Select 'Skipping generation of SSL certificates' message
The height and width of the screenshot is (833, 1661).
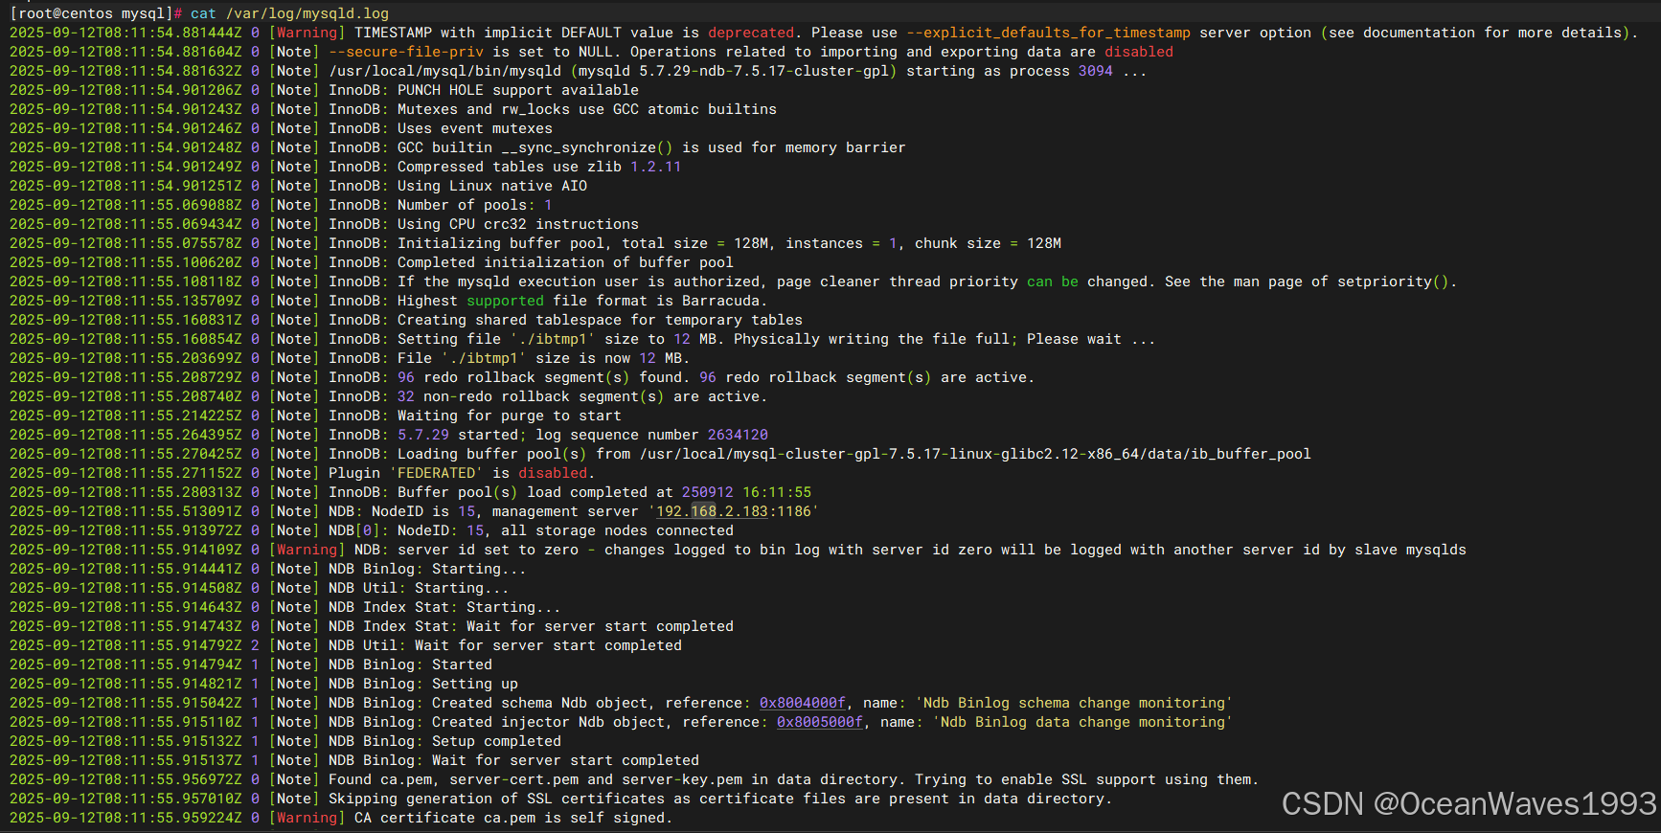(720, 799)
